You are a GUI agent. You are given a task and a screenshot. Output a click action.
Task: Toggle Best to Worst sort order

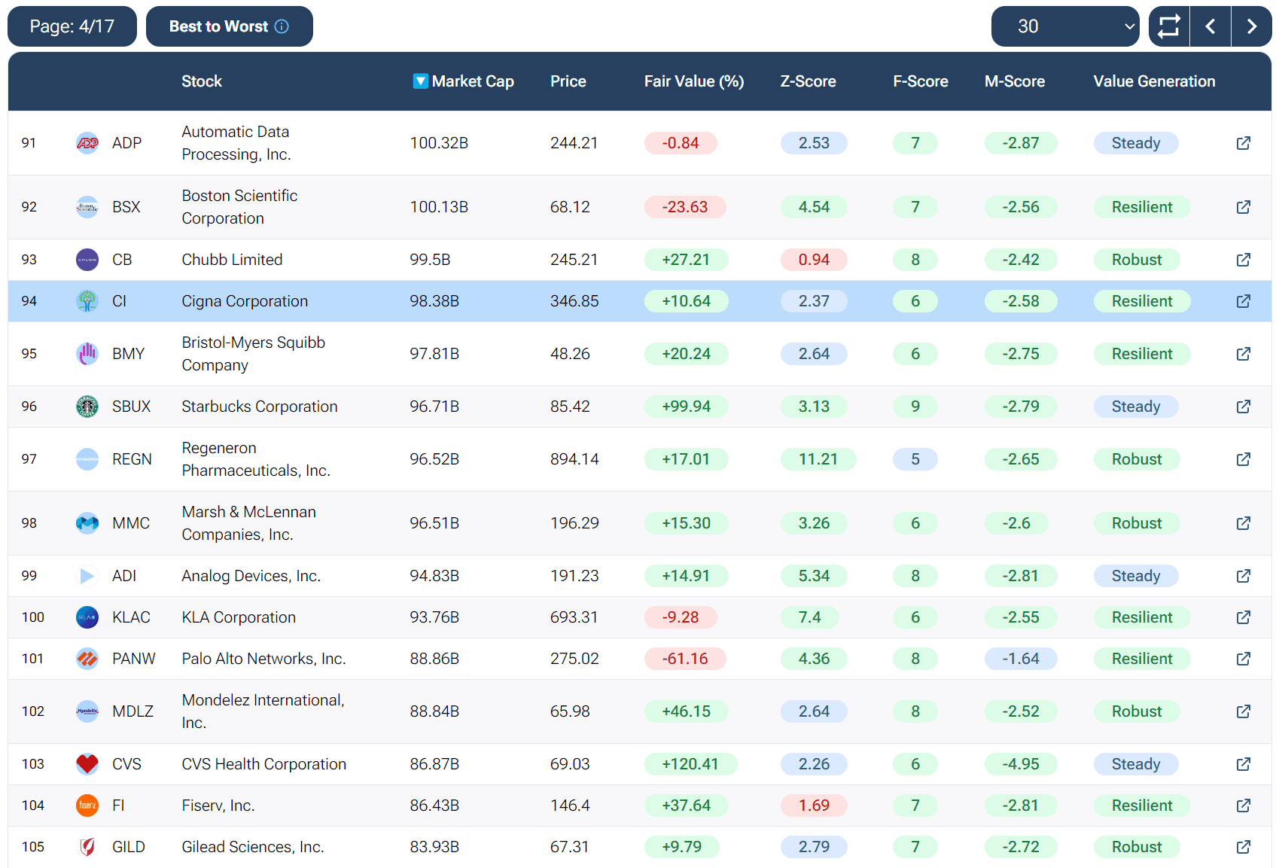[218, 26]
